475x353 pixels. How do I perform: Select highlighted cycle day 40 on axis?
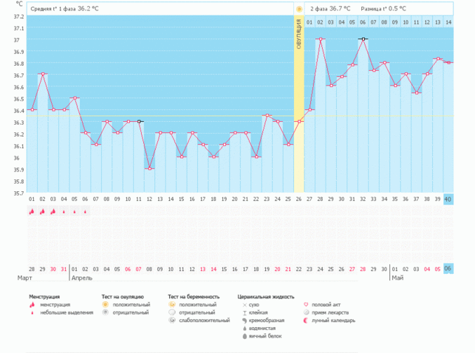448,199
